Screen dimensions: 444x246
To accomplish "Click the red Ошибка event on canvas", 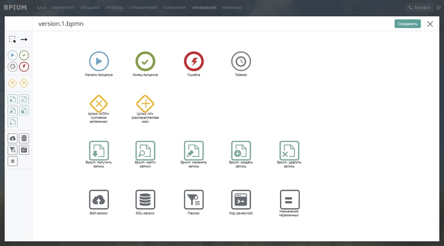I will tap(194, 62).
